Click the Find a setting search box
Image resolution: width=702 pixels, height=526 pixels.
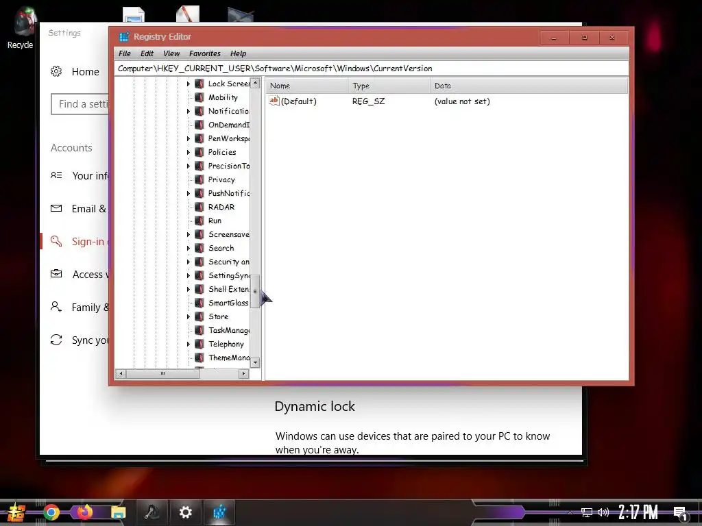pyautogui.click(x=81, y=104)
